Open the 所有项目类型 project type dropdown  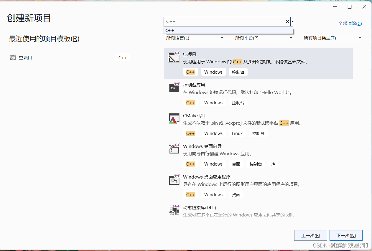[x=332, y=38]
